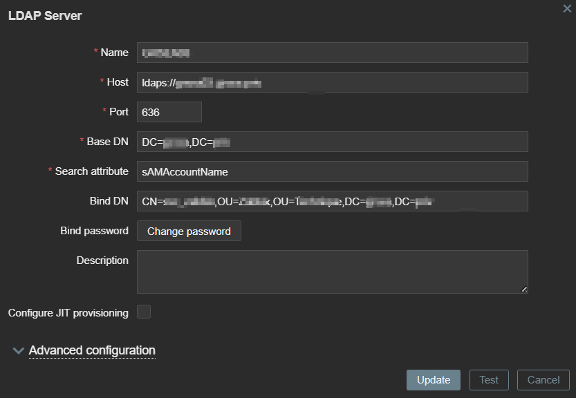Image resolution: width=576 pixels, height=398 pixels.
Task: Test the LDAP server settings
Action: [489, 379]
